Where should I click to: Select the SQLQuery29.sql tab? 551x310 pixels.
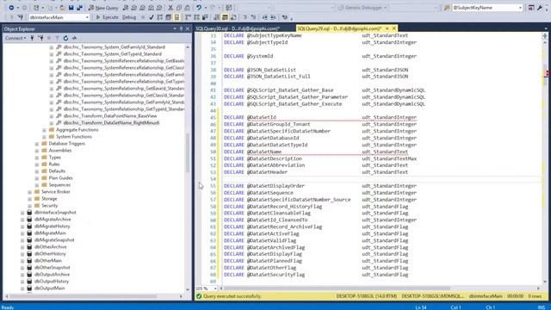339,28
